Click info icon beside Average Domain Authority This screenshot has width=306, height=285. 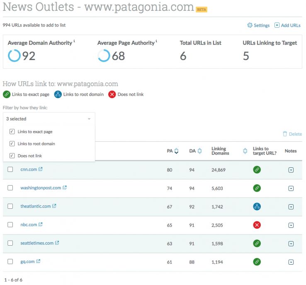click(x=74, y=41)
